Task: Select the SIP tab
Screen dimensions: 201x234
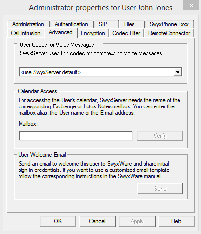Action: point(103,24)
